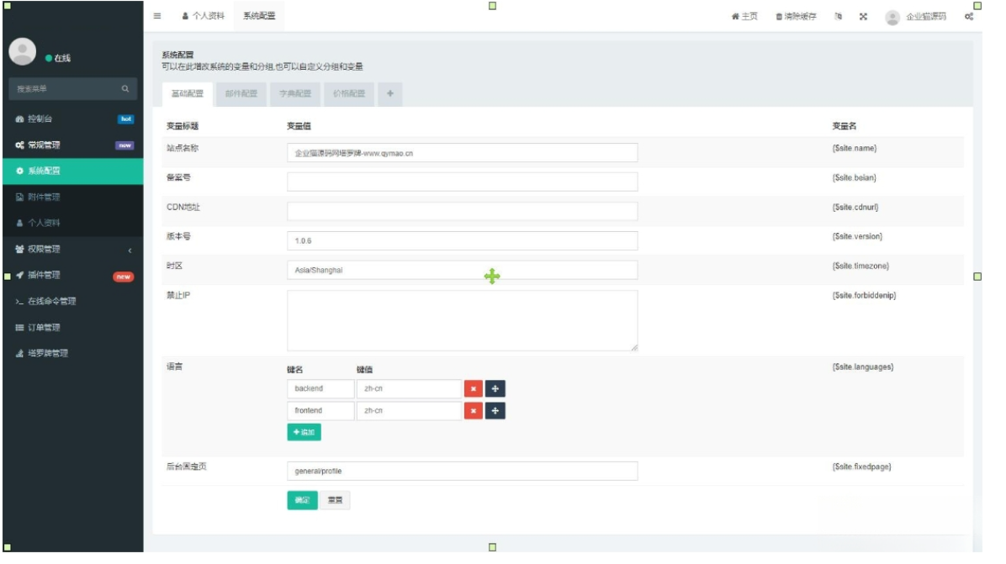The image size is (1006, 564).
Task: Click the {$site.languages} variable text
Action: coord(863,368)
